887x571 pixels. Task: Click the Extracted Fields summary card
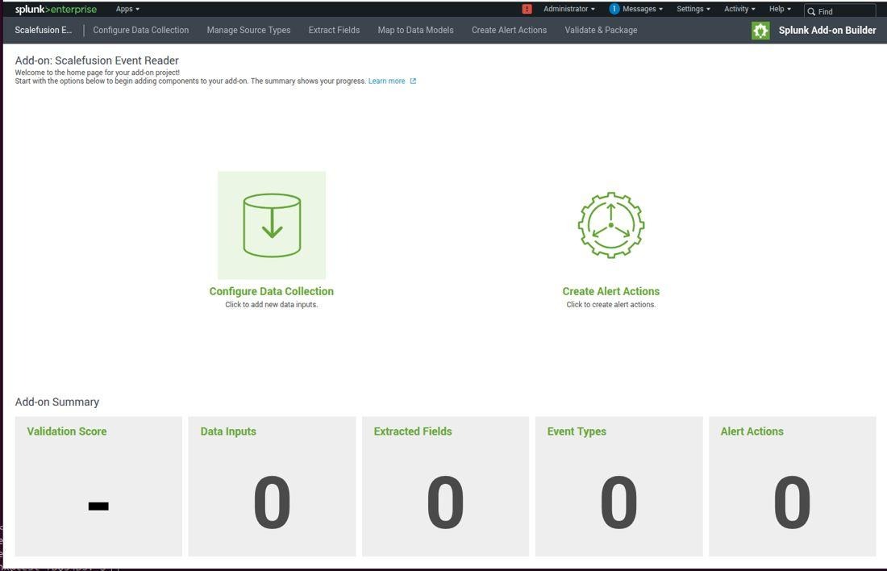(x=445, y=486)
